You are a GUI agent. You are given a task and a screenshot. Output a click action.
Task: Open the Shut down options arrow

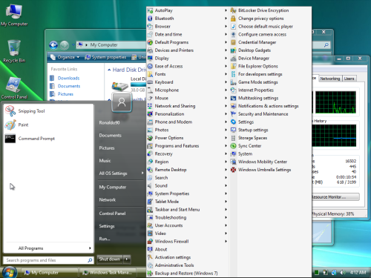point(127,259)
